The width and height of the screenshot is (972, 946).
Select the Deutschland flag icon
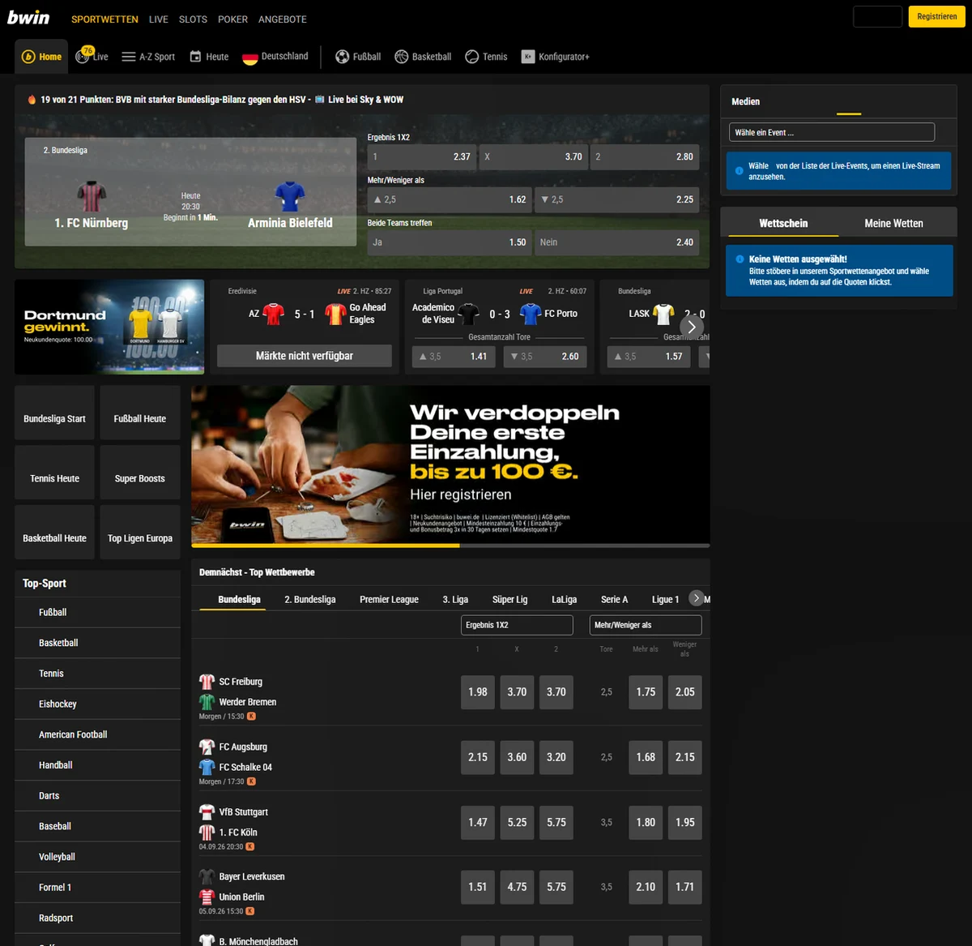click(x=250, y=57)
